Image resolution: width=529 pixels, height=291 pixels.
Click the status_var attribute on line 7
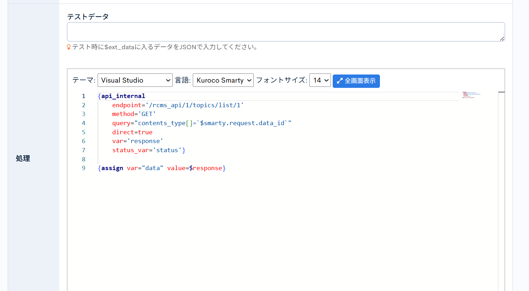click(x=130, y=150)
